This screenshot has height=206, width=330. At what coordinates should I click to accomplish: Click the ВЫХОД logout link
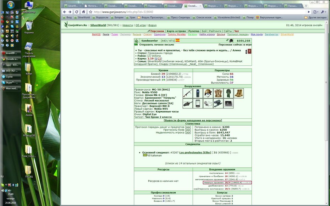96,34
